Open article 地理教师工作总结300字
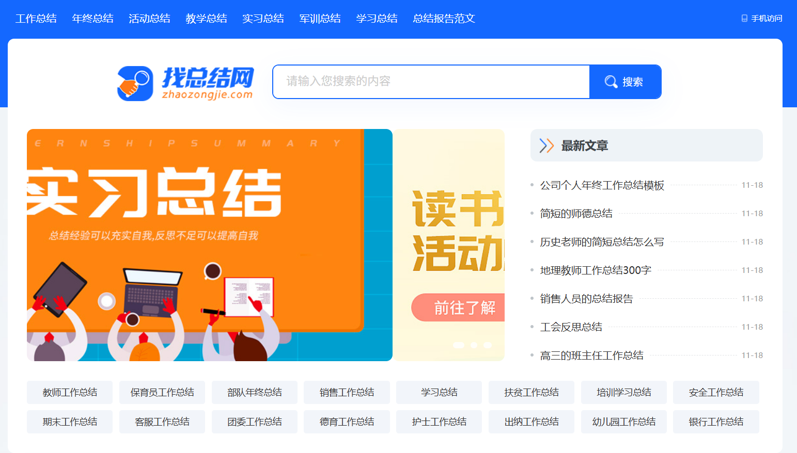Viewport: 797px width, 453px height. (x=596, y=270)
